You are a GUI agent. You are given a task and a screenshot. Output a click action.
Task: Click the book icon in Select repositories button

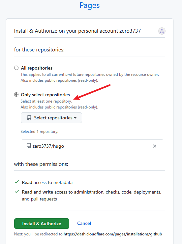(x=29, y=118)
